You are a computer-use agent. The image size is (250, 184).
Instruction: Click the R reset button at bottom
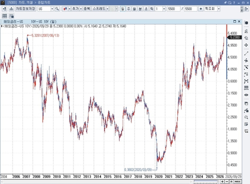[x=231, y=181]
